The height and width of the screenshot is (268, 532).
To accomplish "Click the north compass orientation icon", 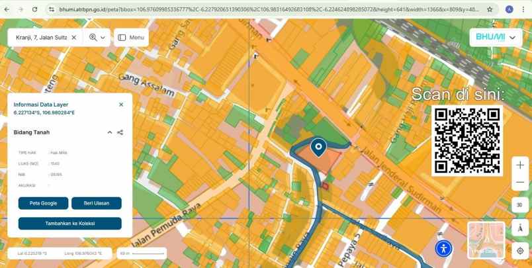I will click(520, 228).
